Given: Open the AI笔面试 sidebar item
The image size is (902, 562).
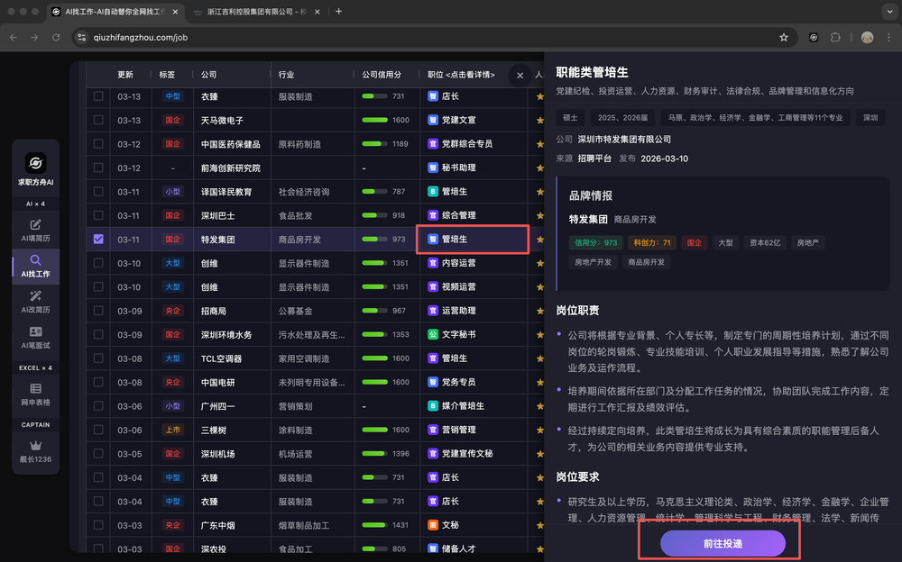Looking at the screenshot, I should tap(36, 338).
